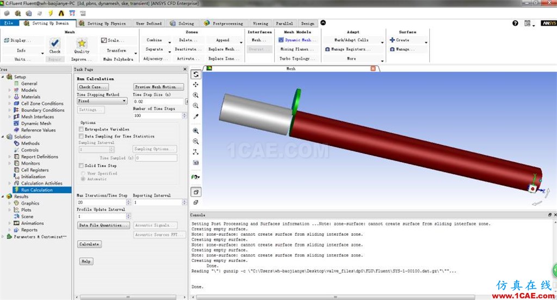Open the File menu
The image size is (557, 300).
click(9, 23)
